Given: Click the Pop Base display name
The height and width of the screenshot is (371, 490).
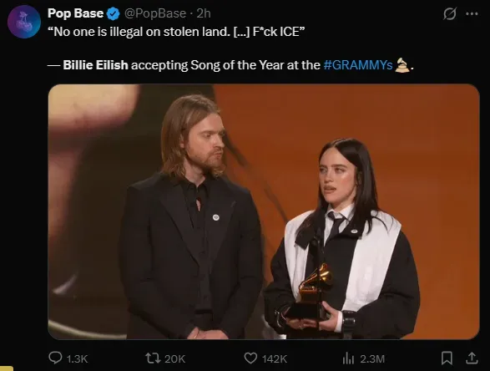Looking at the screenshot, I should point(75,13).
